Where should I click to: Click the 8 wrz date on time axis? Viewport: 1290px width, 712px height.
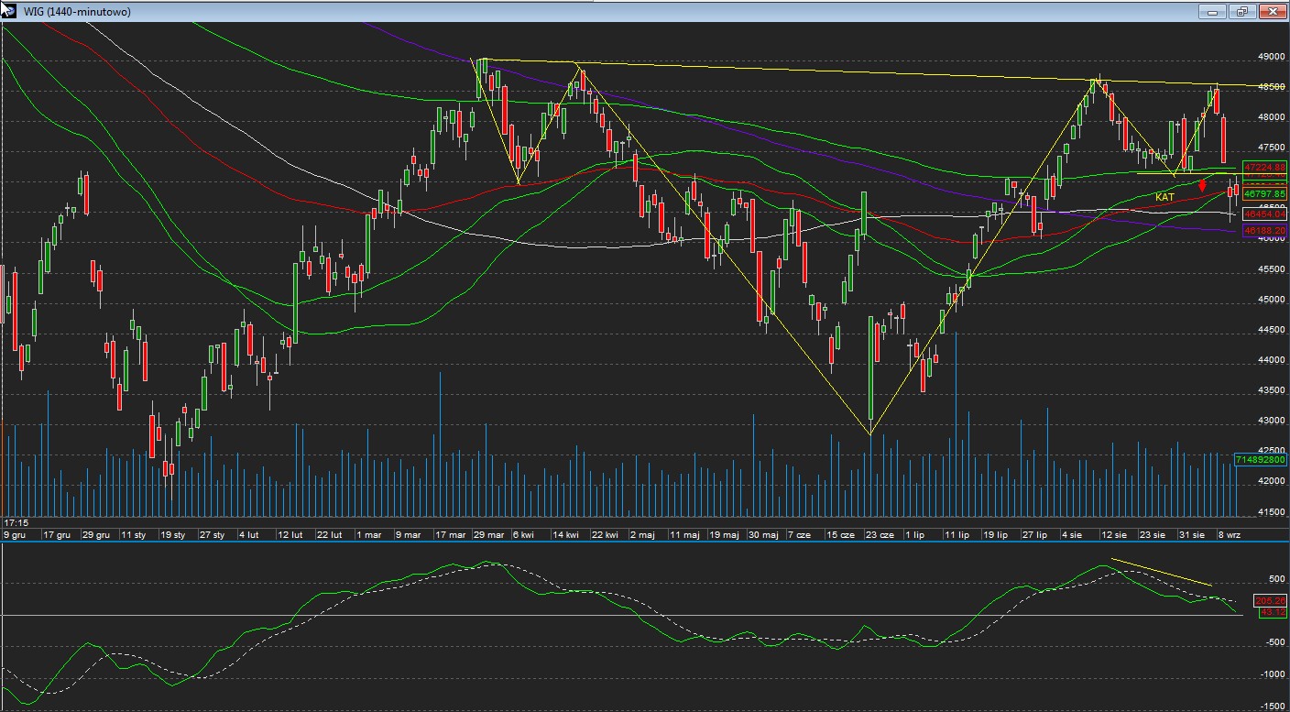1228,533
